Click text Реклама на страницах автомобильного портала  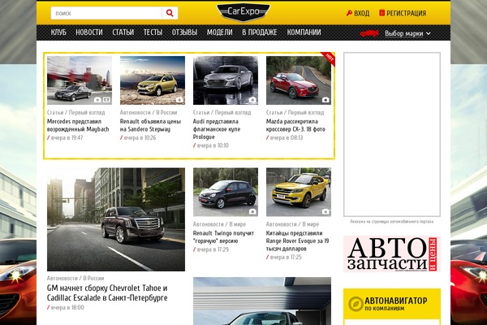pos(392,222)
